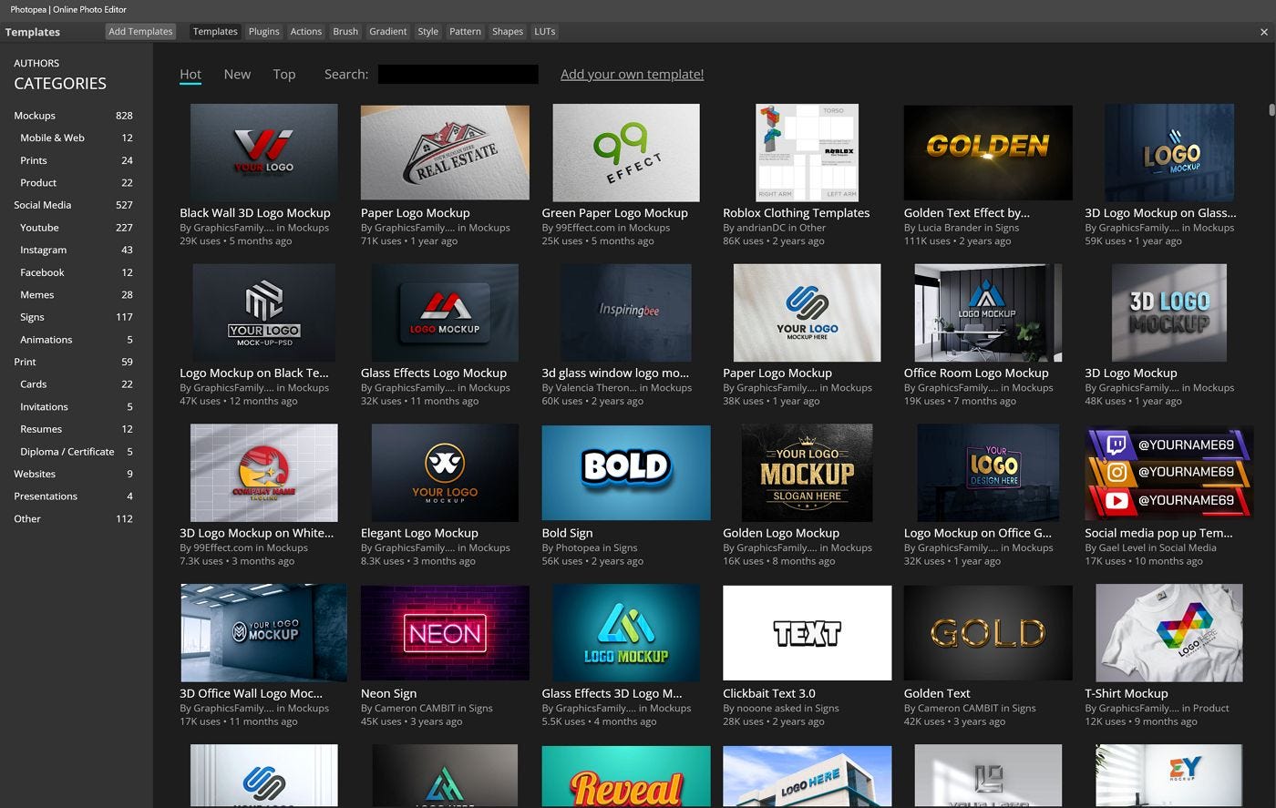Open Black Wall 3D Logo Mockup thumbnail

[x=263, y=152]
